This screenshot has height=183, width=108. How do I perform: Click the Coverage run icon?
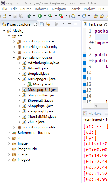[x=50, y=16]
